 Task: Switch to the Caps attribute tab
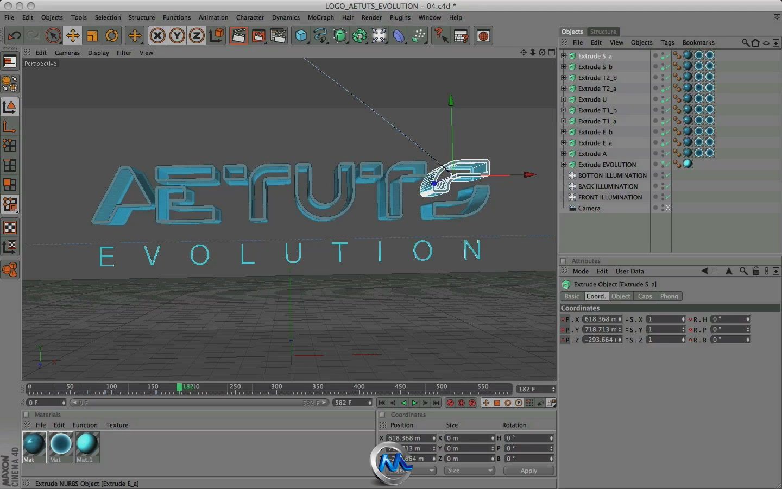[645, 296]
